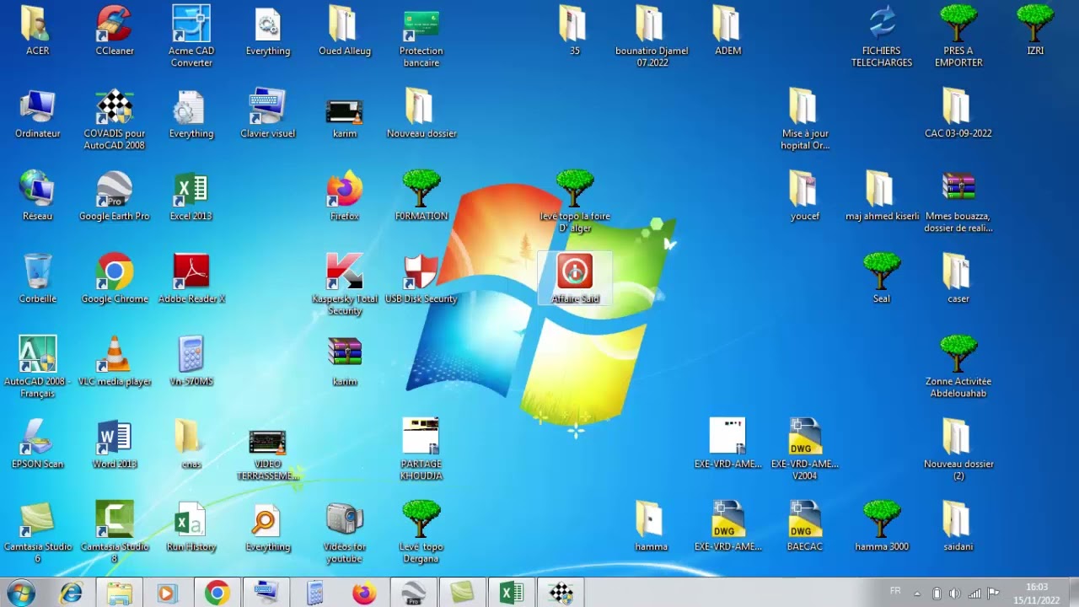The image size is (1079, 607).
Task: Launch the Excel 2013 desktop shortcut
Action: point(191,196)
